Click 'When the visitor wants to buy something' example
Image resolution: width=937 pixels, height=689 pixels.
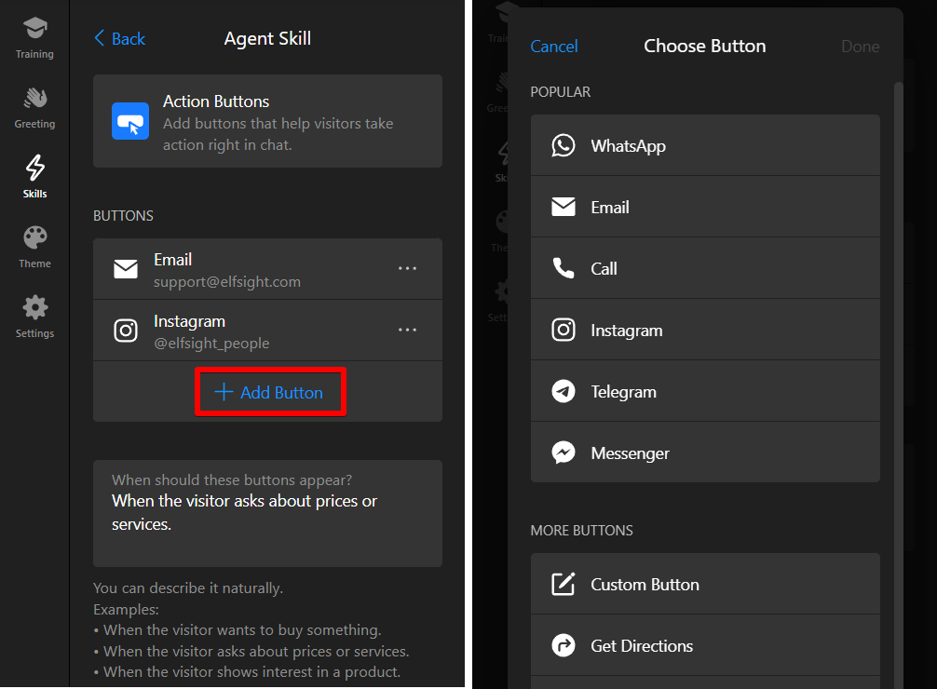[x=242, y=630]
